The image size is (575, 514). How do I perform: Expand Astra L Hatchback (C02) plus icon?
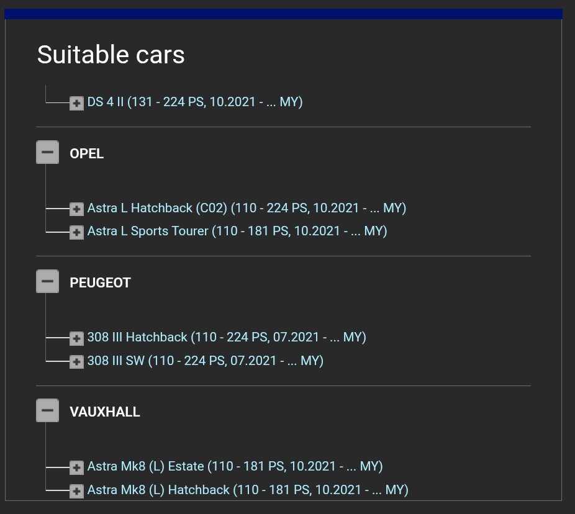click(x=76, y=209)
